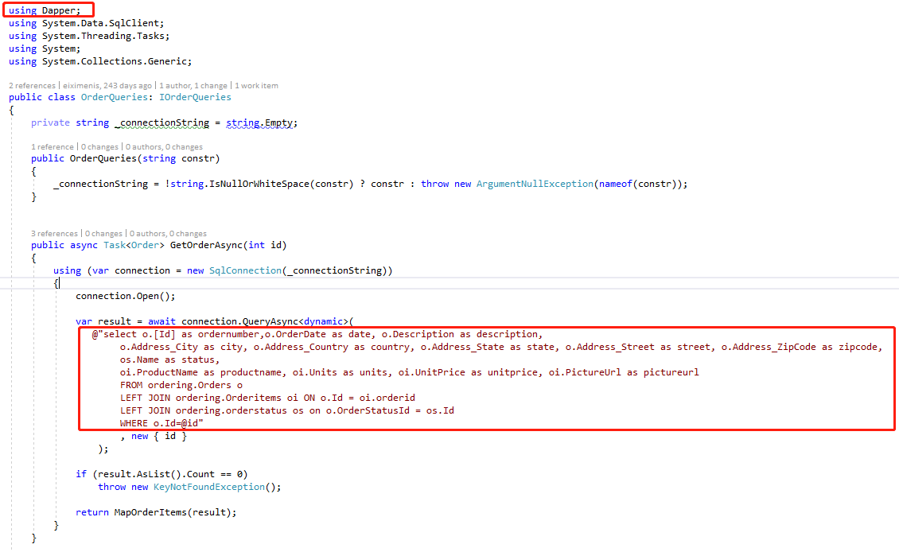Image resolution: width=899 pixels, height=552 pixels.
Task: Open the "1 work item" CodeLens link
Action: pyautogui.click(x=256, y=85)
